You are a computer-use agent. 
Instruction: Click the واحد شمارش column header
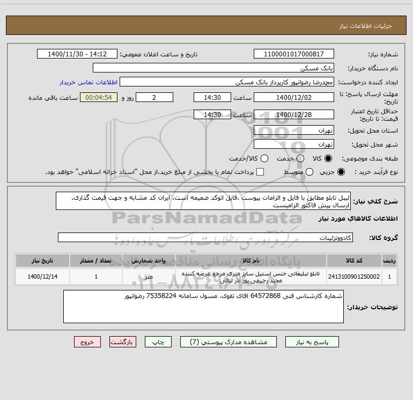[x=149, y=260]
